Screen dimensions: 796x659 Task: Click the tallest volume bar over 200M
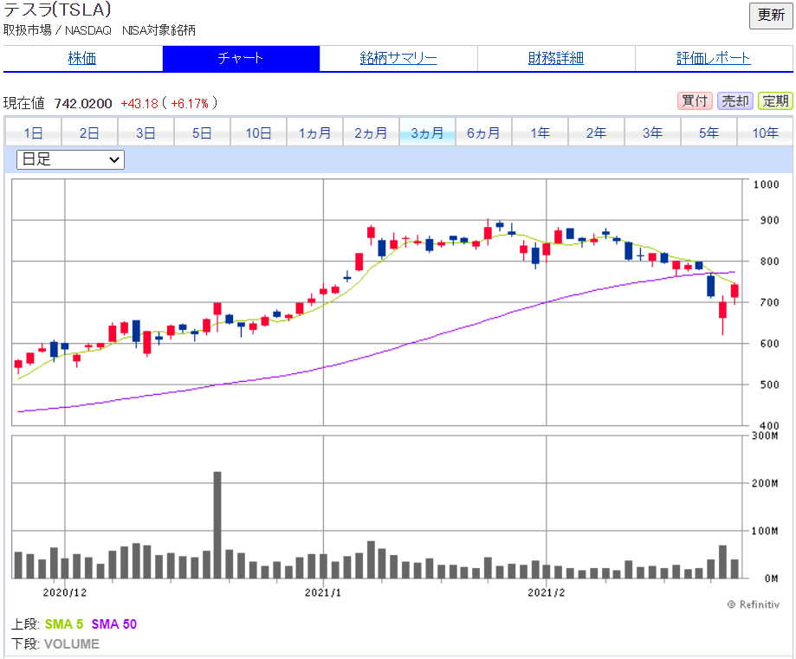(217, 525)
